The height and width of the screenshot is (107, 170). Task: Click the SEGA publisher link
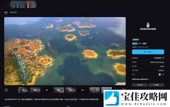[x=162, y=66]
